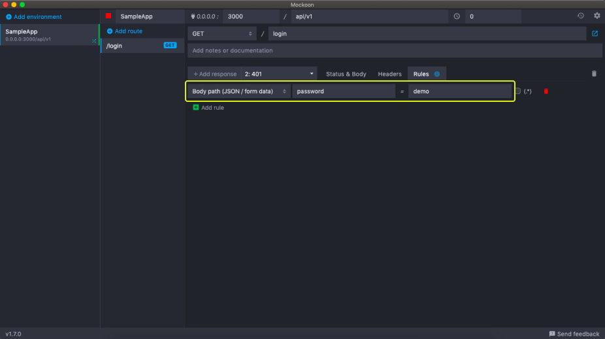Enable regex checkbox for password rule
The height and width of the screenshot is (339, 605).
pyautogui.click(x=517, y=91)
